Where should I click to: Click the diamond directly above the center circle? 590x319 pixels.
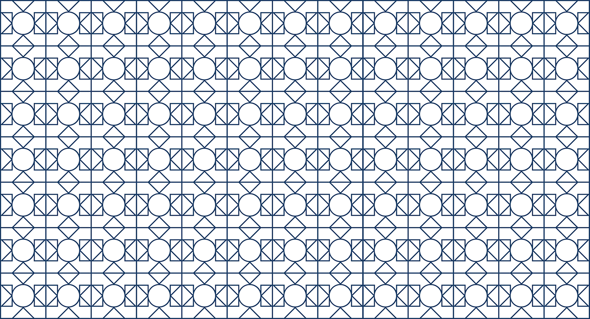(295, 137)
